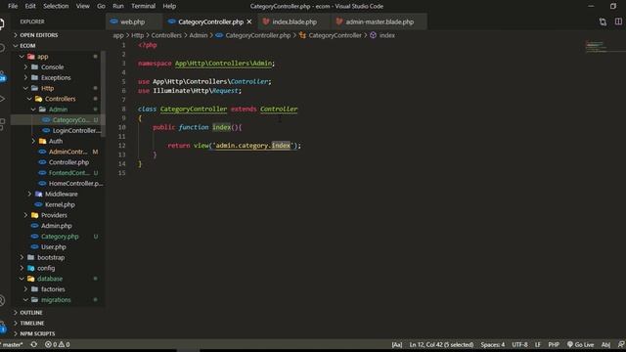The width and height of the screenshot is (626, 352).
Task: Close the CategoryController.php tab
Action: (x=249, y=22)
